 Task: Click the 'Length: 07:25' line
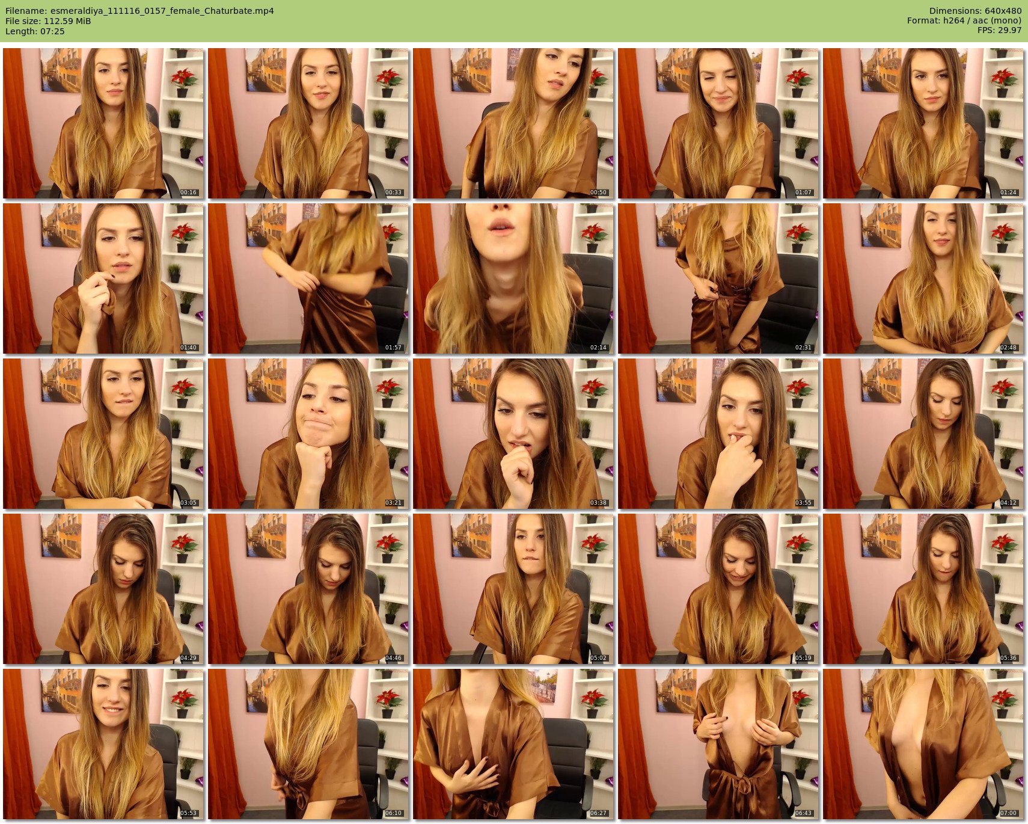35,31
